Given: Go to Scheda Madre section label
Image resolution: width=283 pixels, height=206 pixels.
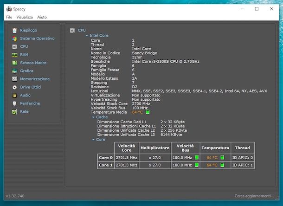Looking at the screenshot, I should click(33, 63).
